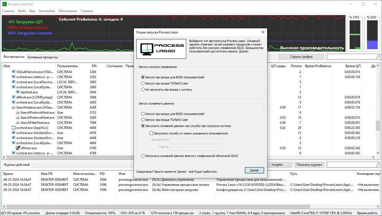The width and height of the screenshot is (382, 216).
Task: Click icon of svchost.exe PID 4768 row
Action: (14, 153)
